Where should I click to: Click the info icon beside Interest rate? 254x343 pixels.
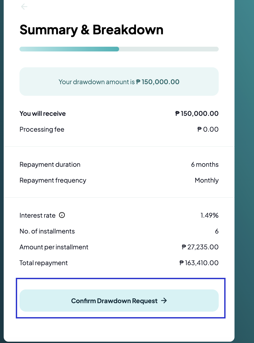coord(62,215)
